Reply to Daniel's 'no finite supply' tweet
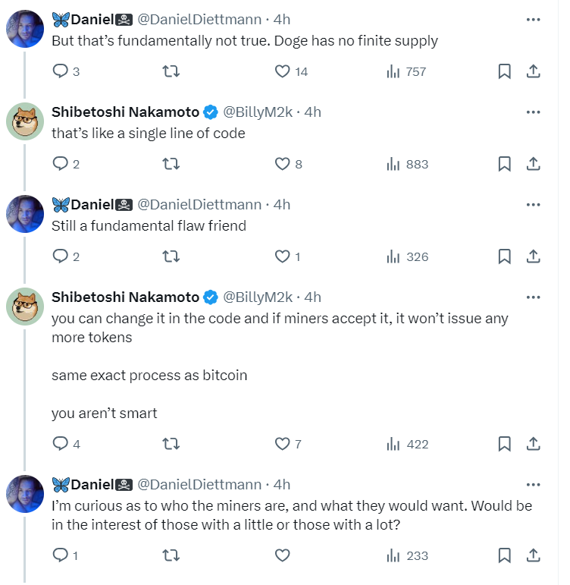This screenshot has width=570, height=585. 60,71
